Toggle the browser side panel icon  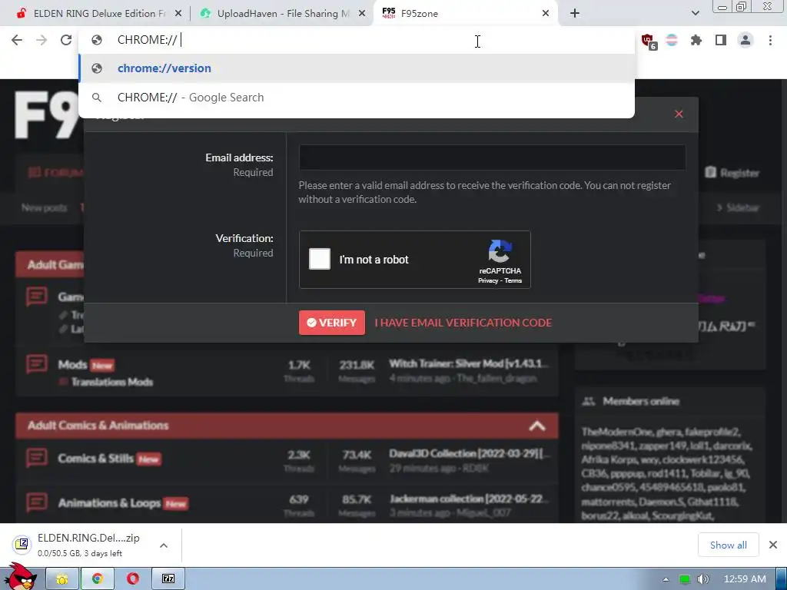click(721, 40)
